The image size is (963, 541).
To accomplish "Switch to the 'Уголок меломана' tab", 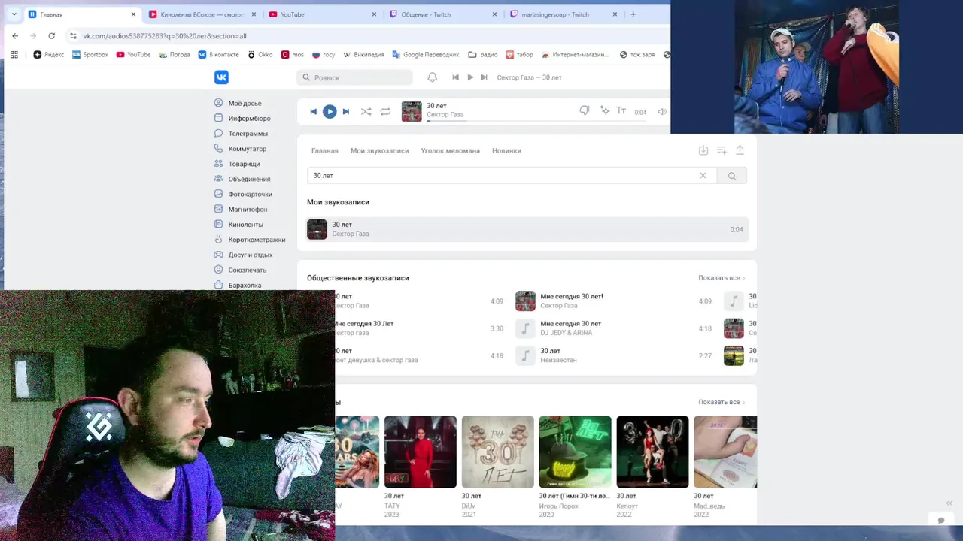I will coord(451,151).
